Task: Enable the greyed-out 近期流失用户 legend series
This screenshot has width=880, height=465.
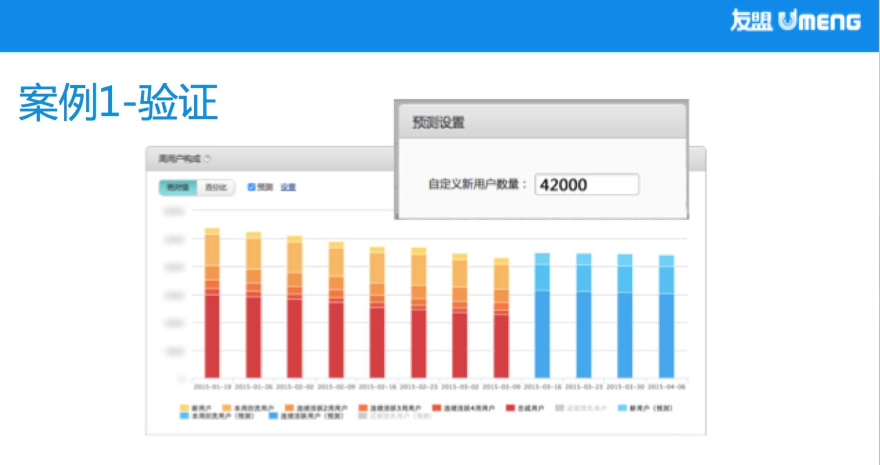Action: [559, 408]
